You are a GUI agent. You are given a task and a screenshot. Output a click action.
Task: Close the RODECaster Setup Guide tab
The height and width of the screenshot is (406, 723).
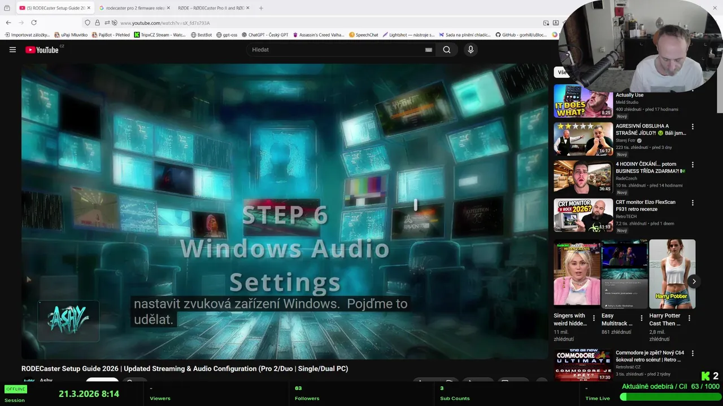click(89, 8)
